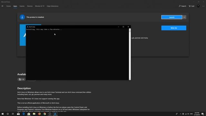Open Mail app from taskbar

tap(18, 114)
